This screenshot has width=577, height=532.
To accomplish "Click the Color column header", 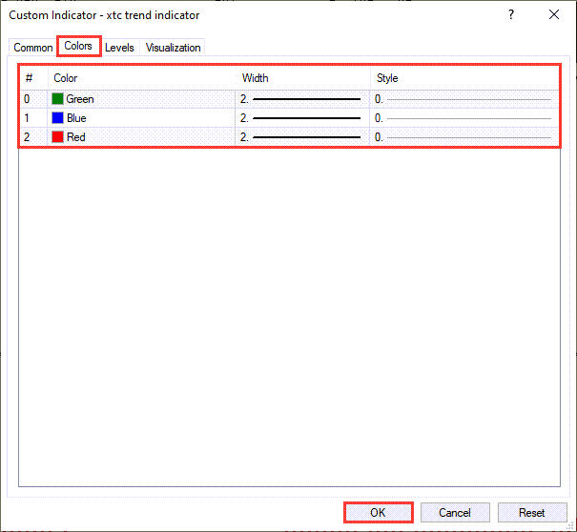I will click(x=142, y=78).
